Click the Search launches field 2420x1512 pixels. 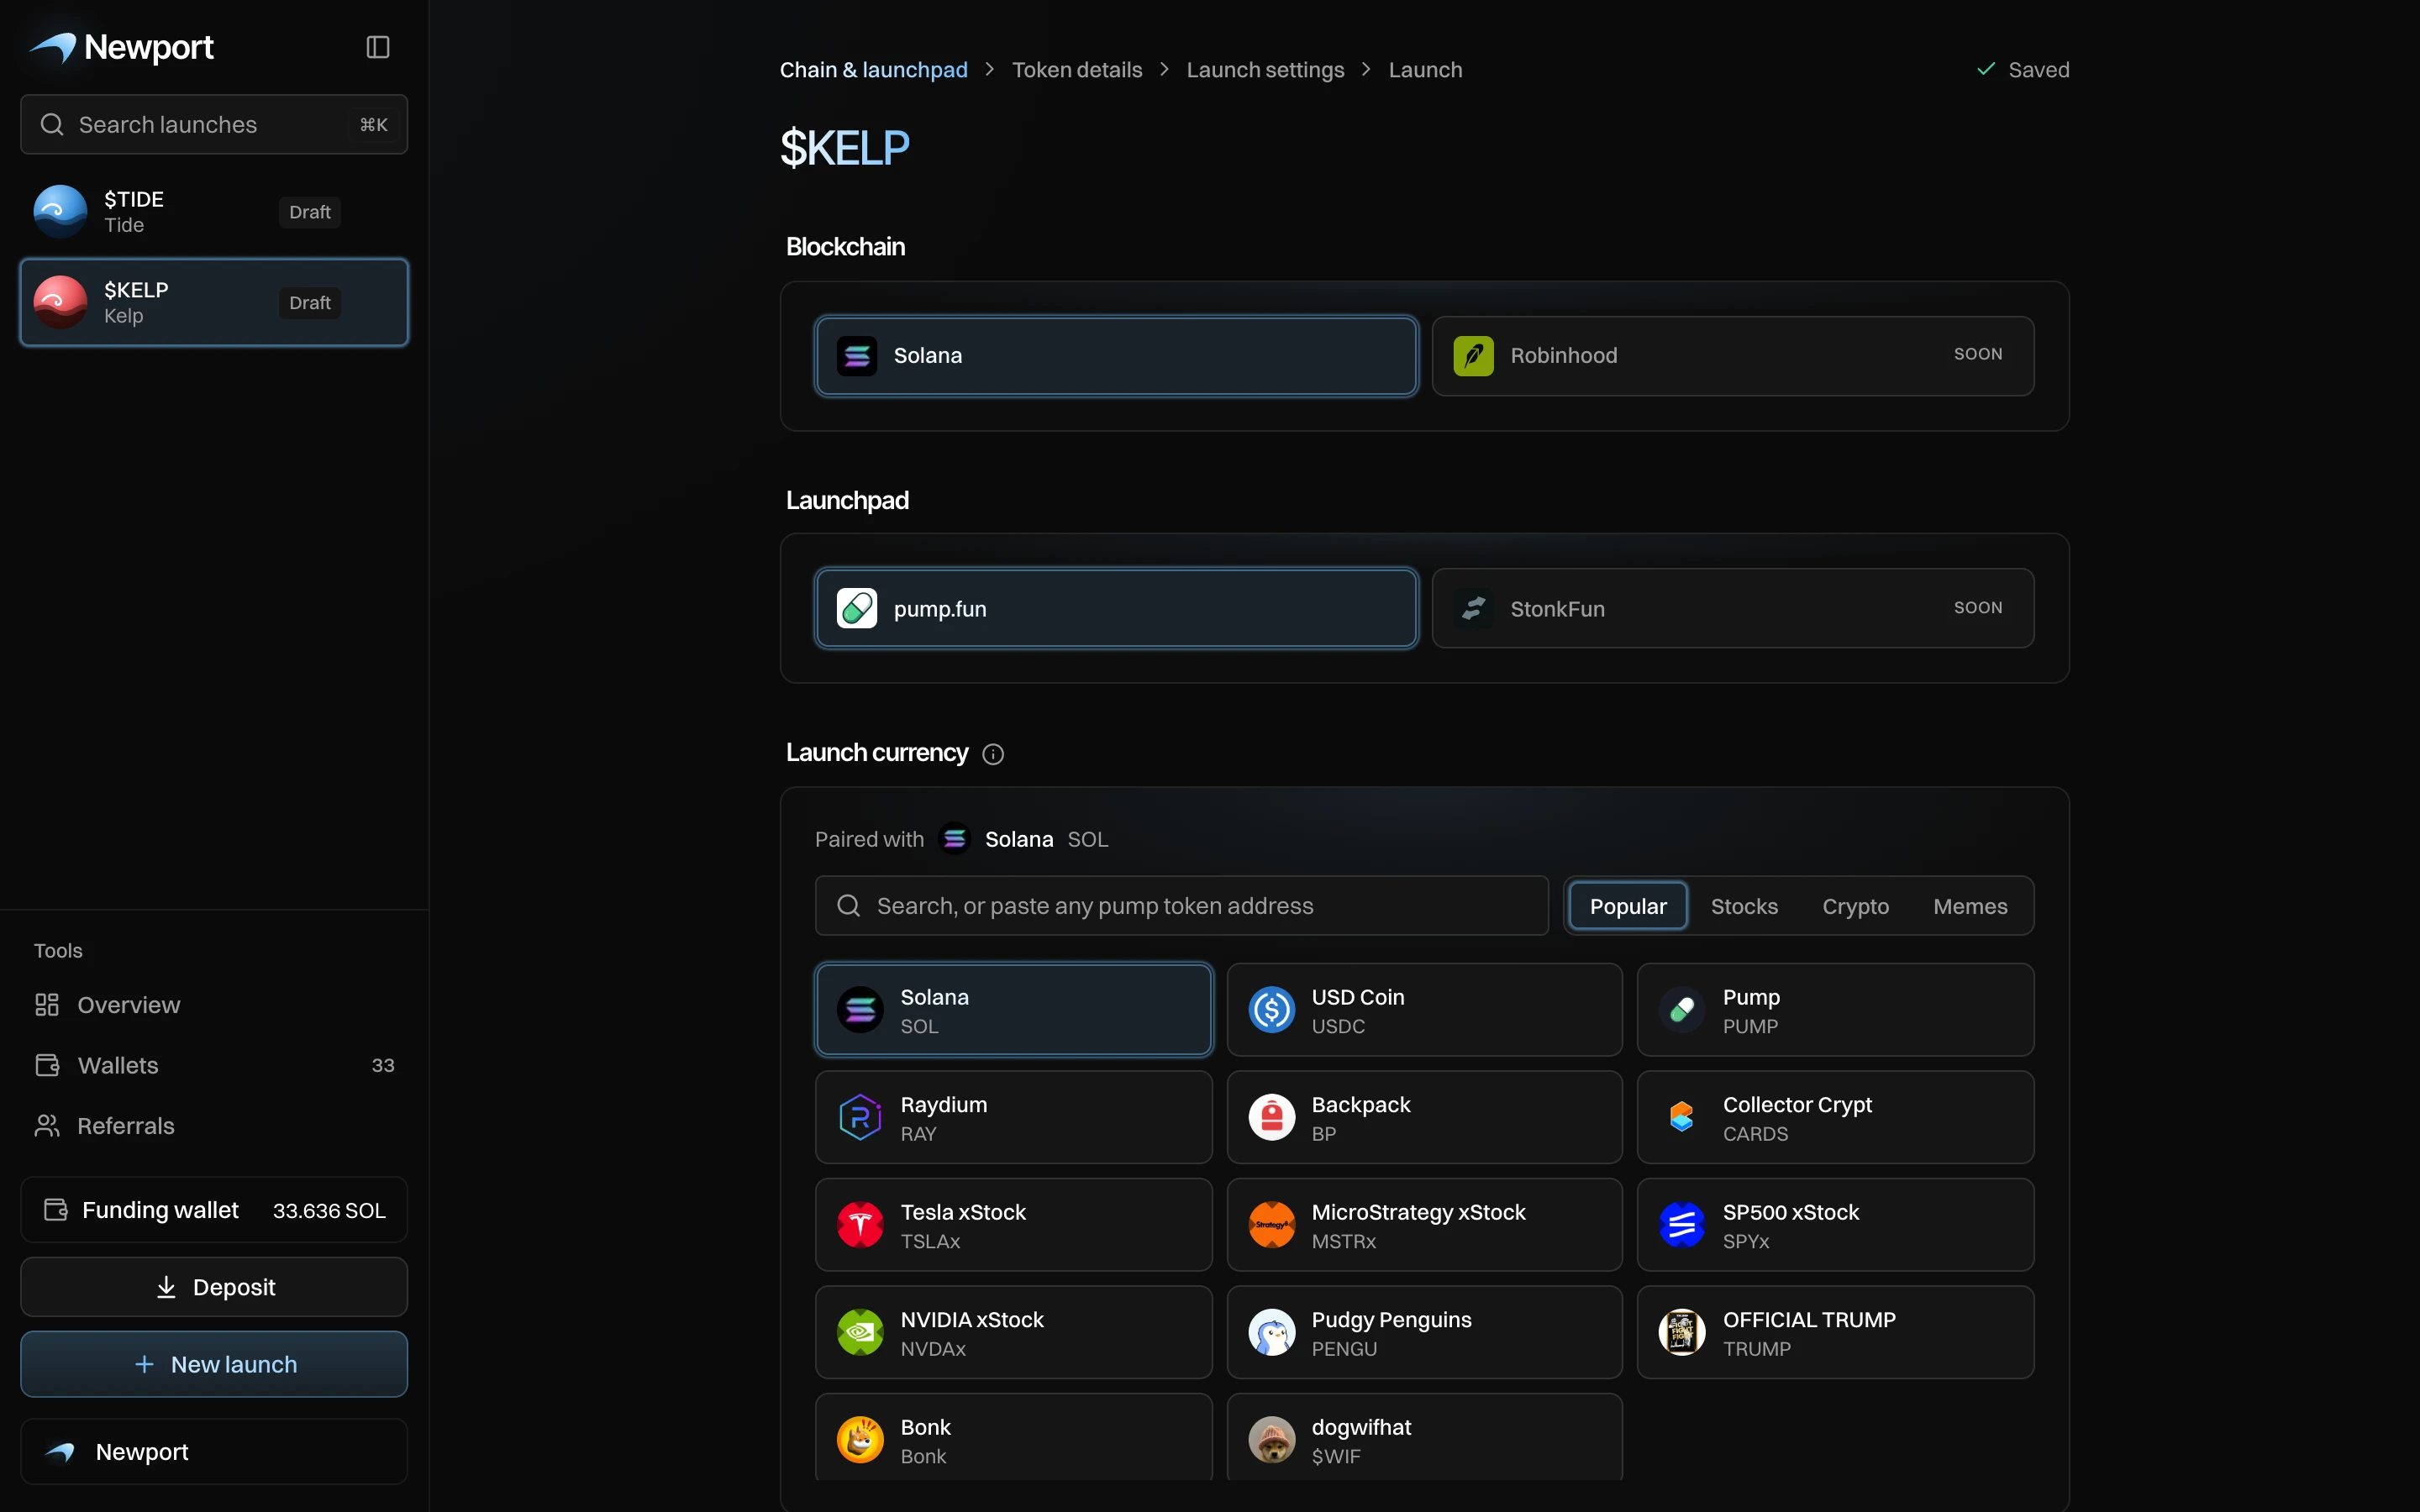214,124
